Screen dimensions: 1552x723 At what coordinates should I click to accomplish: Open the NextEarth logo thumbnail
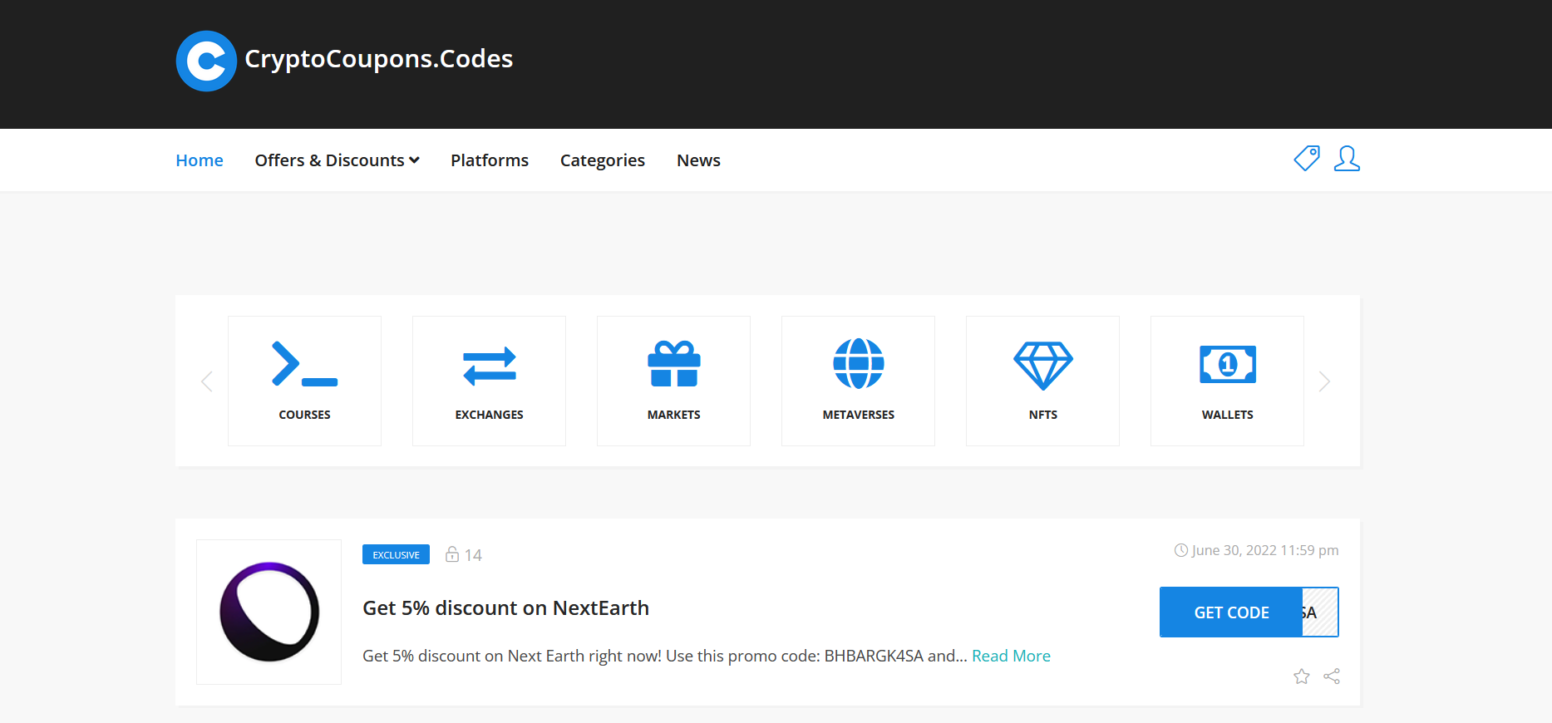[269, 612]
